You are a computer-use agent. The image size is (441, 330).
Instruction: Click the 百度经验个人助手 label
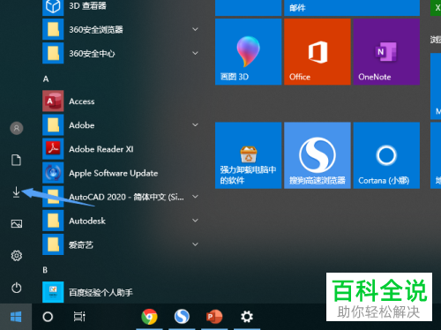[x=101, y=292]
